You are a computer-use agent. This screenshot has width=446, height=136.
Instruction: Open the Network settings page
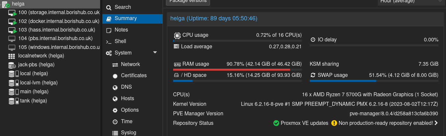coord(130,64)
